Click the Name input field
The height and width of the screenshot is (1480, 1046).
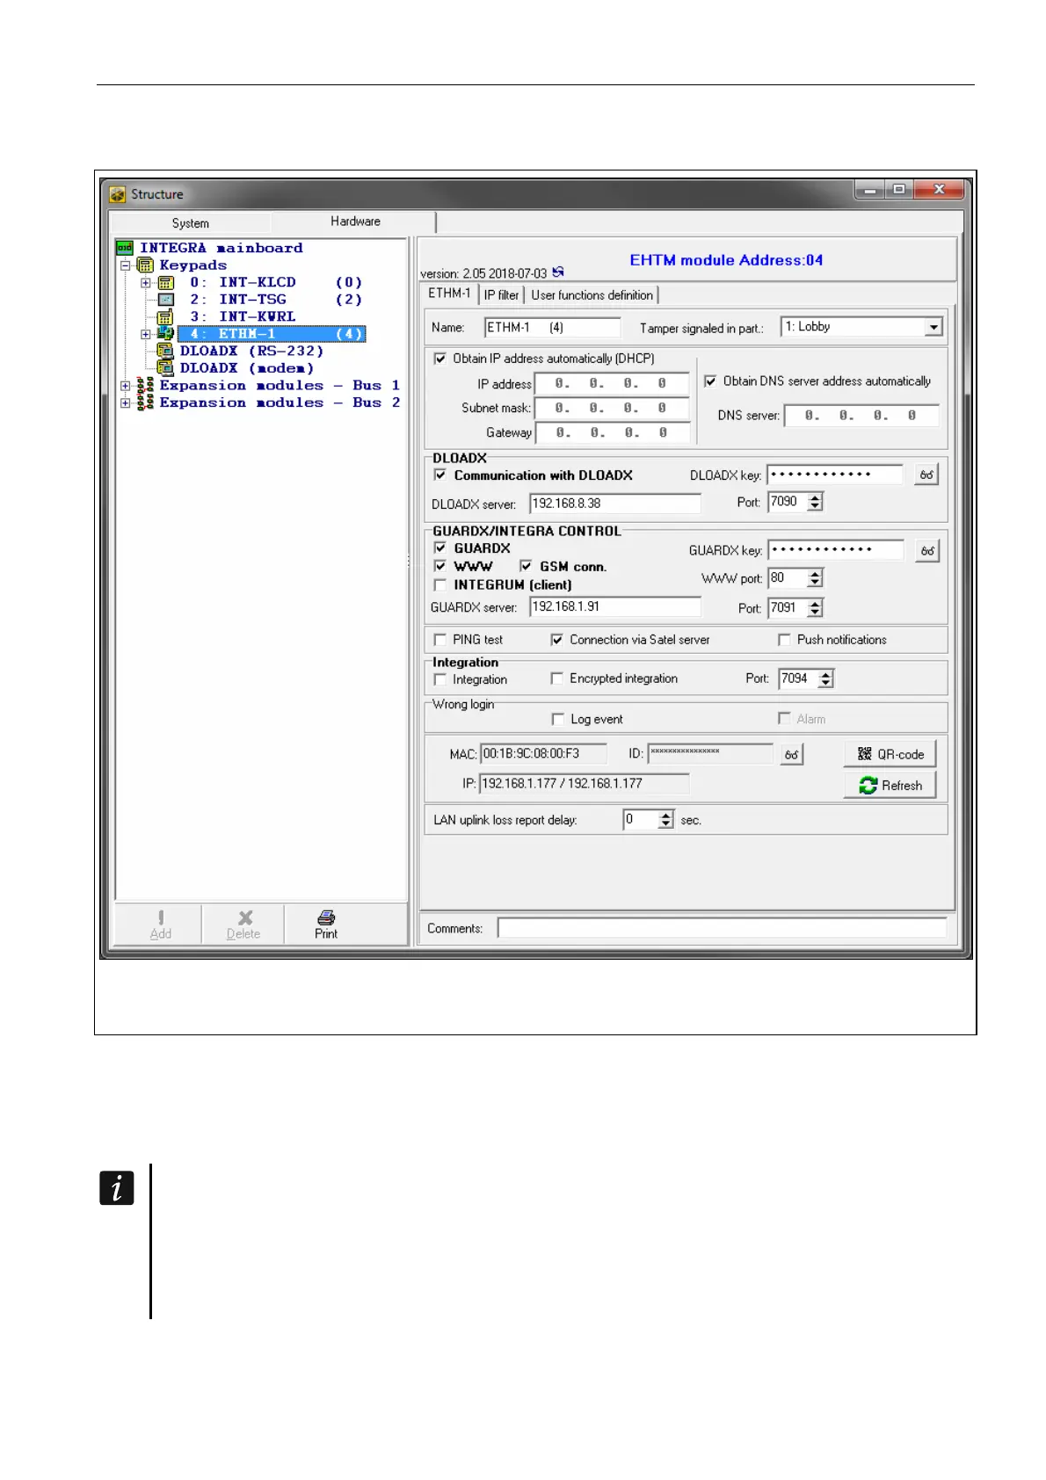click(552, 328)
